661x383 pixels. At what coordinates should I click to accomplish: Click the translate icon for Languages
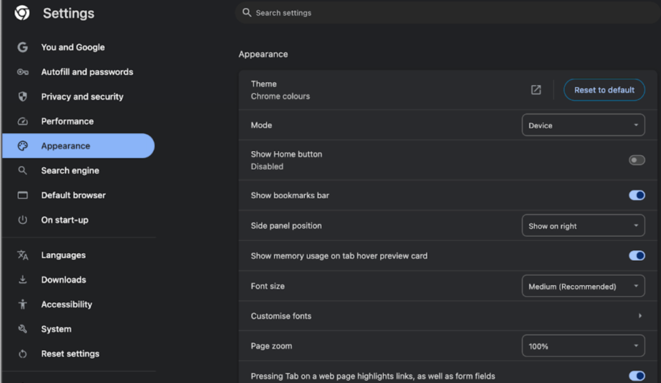pos(23,255)
